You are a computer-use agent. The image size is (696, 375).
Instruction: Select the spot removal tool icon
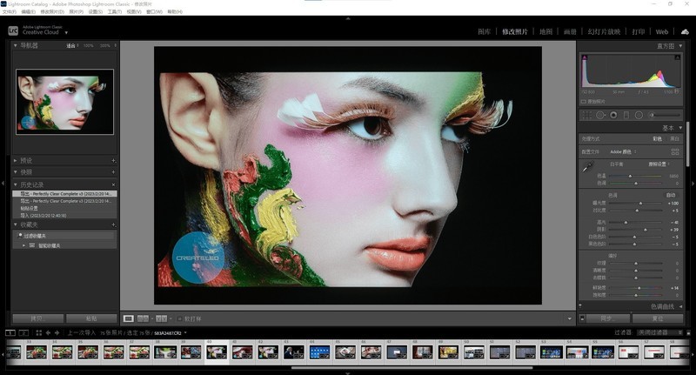pyautogui.click(x=599, y=114)
